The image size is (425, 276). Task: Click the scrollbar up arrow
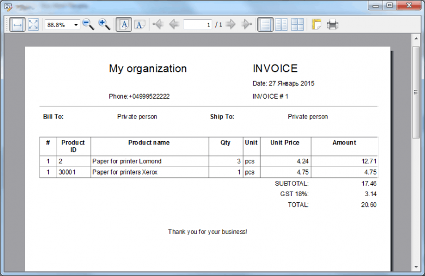click(416, 39)
